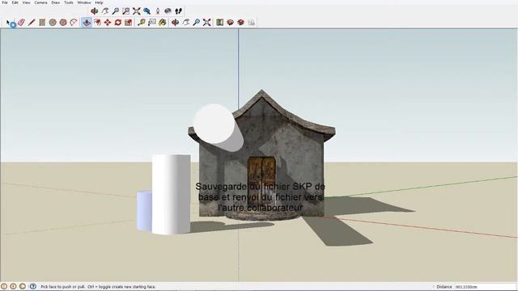The height and width of the screenshot is (291, 518).
Task: Select the Move tool with red arrows
Action: click(x=108, y=23)
